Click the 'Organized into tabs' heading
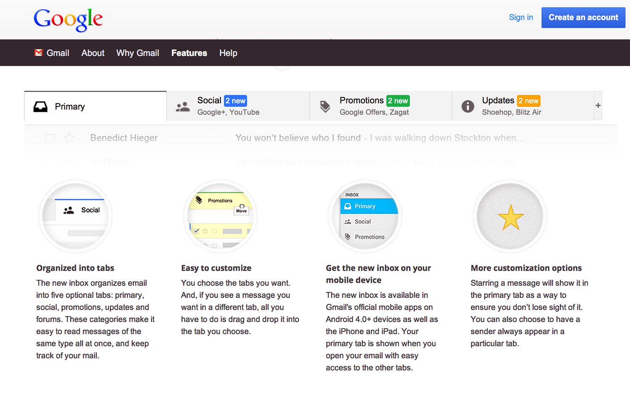Image resolution: width=630 pixels, height=416 pixels. pos(75,268)
